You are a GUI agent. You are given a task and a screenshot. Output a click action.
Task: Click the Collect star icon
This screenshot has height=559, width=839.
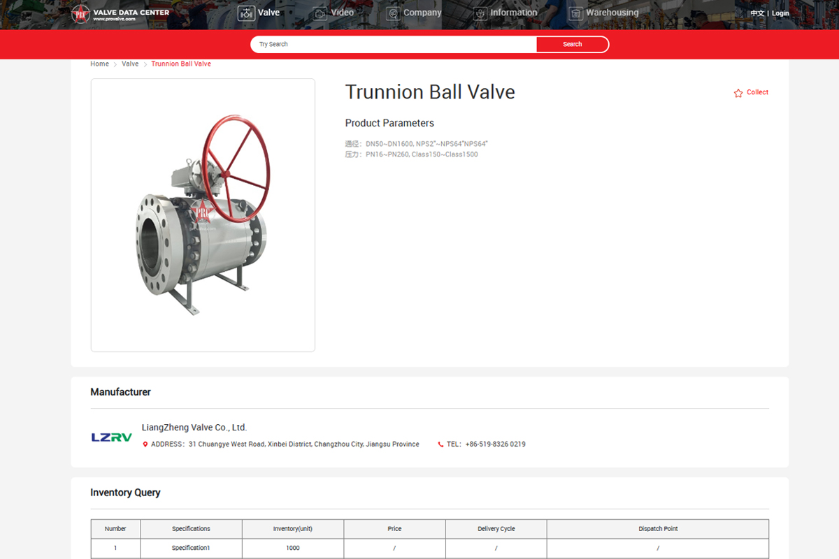(x=738, y=93)
